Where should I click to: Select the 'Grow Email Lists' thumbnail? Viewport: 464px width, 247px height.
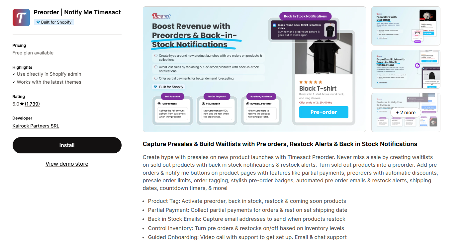coord(406,69)
